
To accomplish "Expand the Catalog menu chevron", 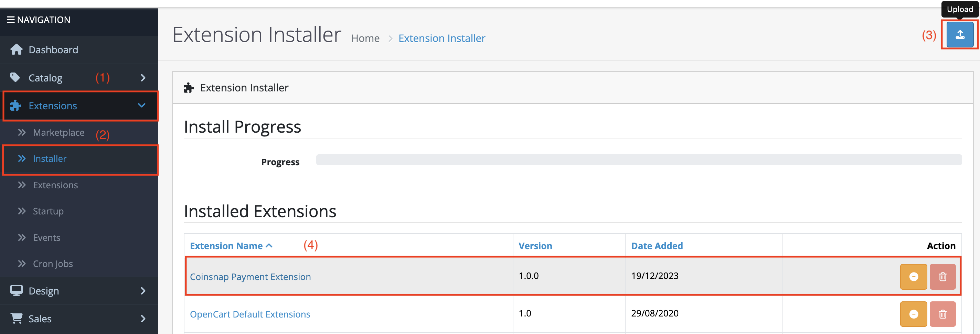I will click(x=143, y=78).
